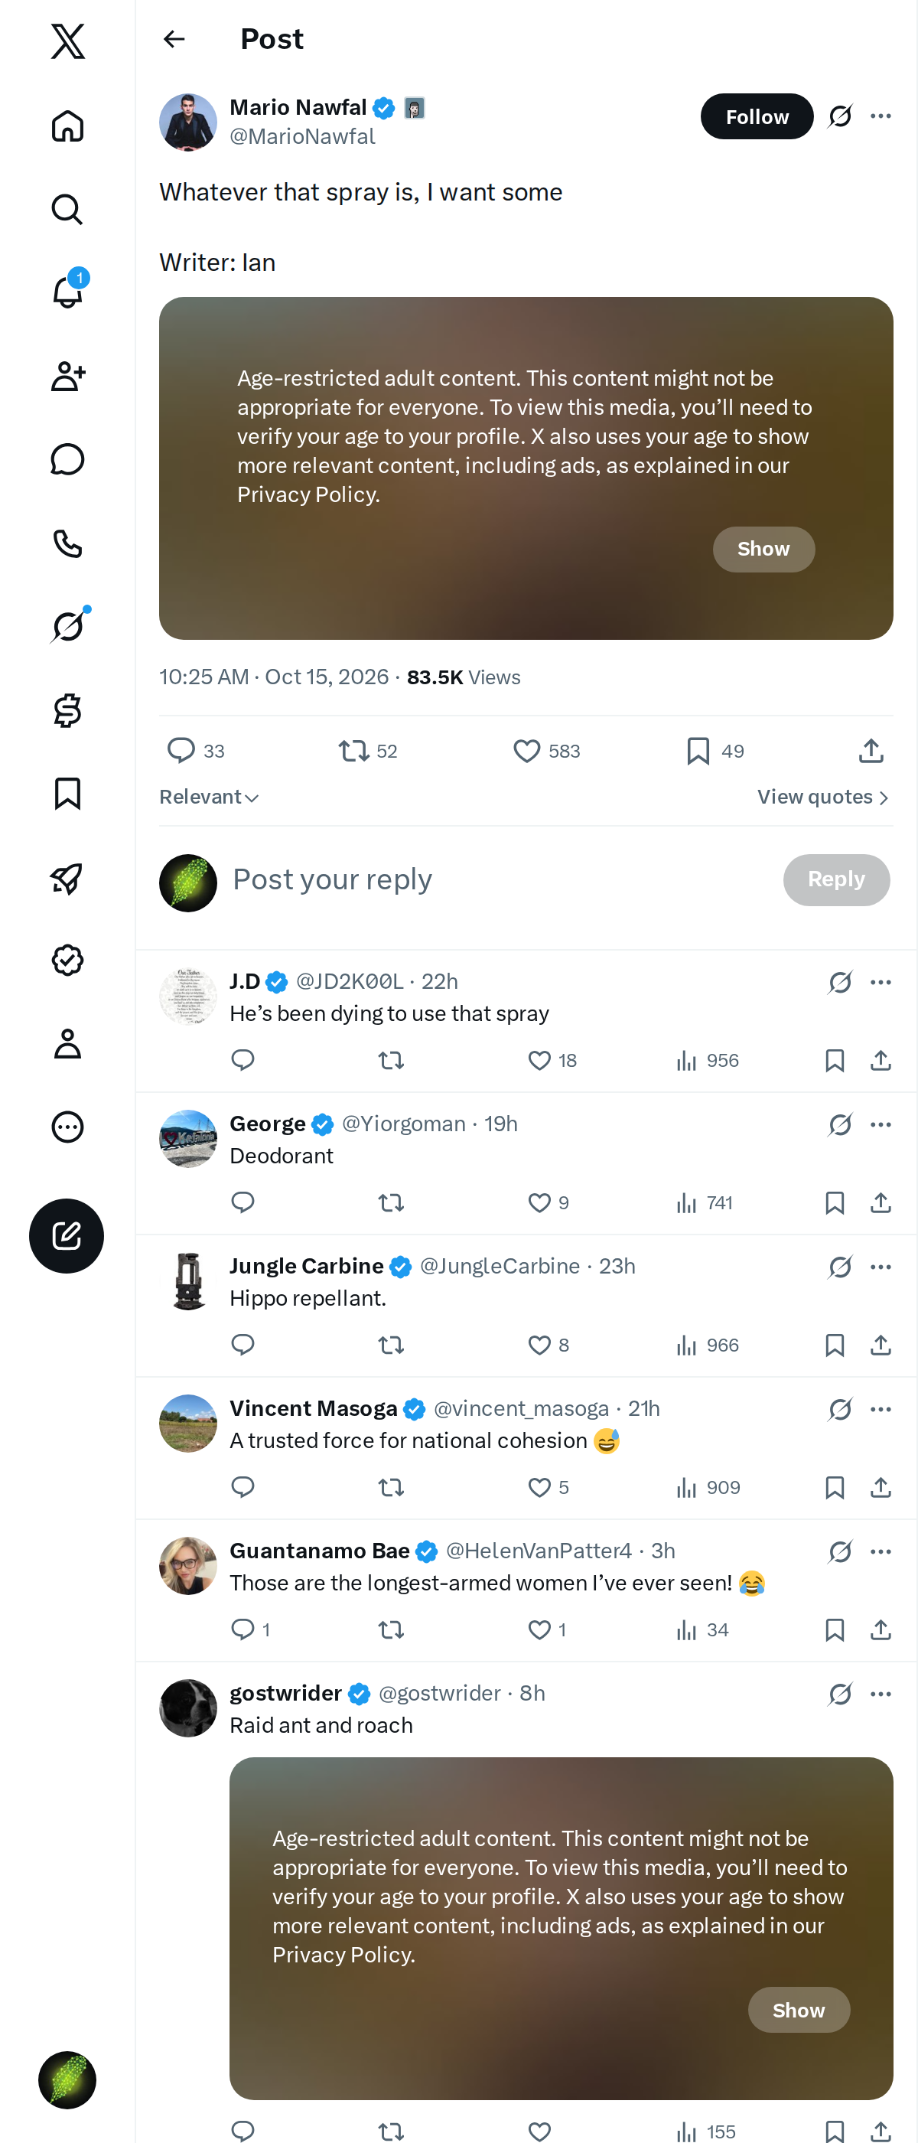Open more options on George's reply
Screen dimensions: 918x2143
[x=881, y=1125]
